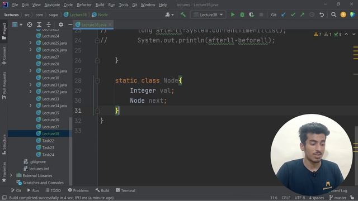Toggle fold marker at line 31
This screenshot has height=201, width=358.
click(97, 111)
